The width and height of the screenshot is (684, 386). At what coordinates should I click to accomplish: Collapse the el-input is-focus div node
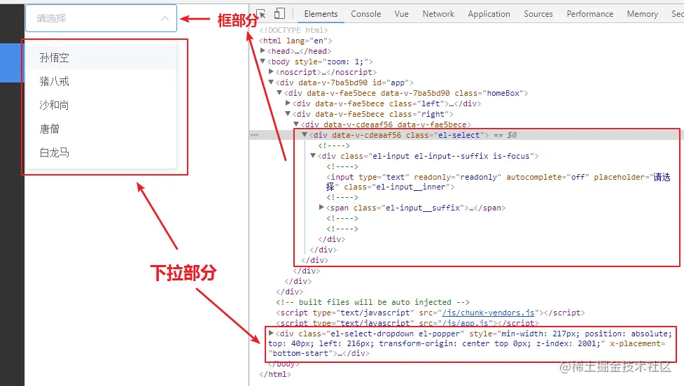click(x=313, y=155)
